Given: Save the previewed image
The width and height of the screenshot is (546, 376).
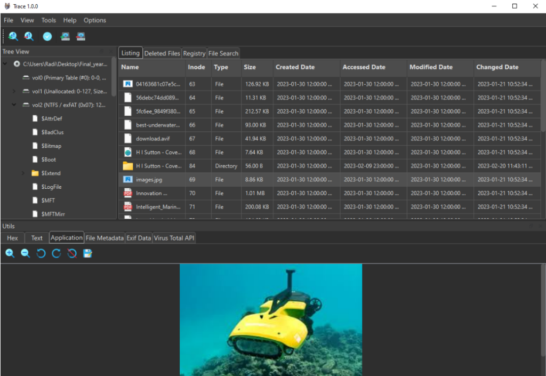Looking at the screenshot, I should click(x=88, y=253).
